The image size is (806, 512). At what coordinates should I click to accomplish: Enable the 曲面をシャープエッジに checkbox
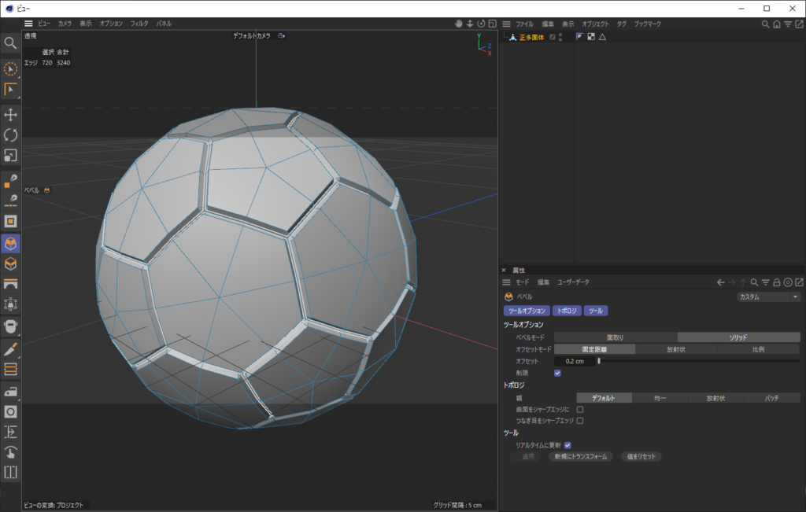pos(580,410)
